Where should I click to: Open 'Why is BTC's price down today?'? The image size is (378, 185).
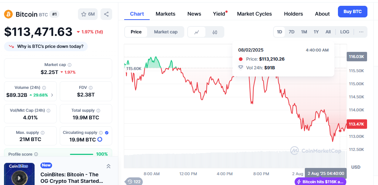pos(46,46)
